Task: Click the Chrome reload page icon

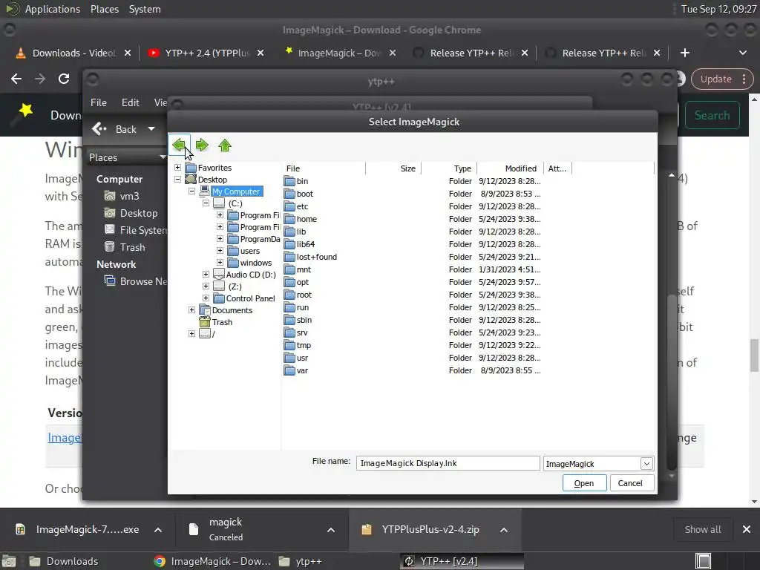Action: [x=64, y=79]
